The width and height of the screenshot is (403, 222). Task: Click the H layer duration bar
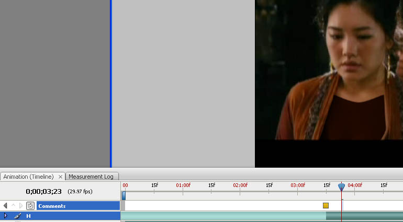pyautogui.click(x=262, y=216)
